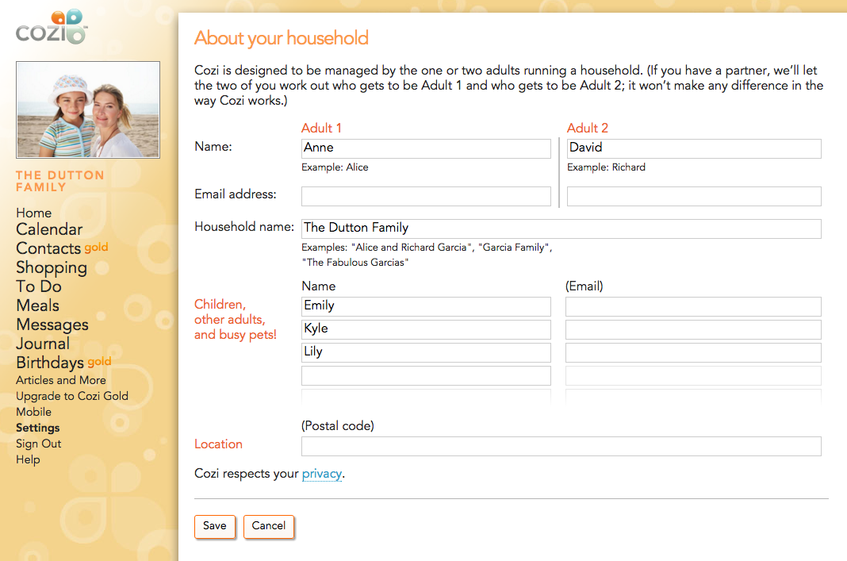Open the Help link
The image size is (847, 561).
pos(28,459)
